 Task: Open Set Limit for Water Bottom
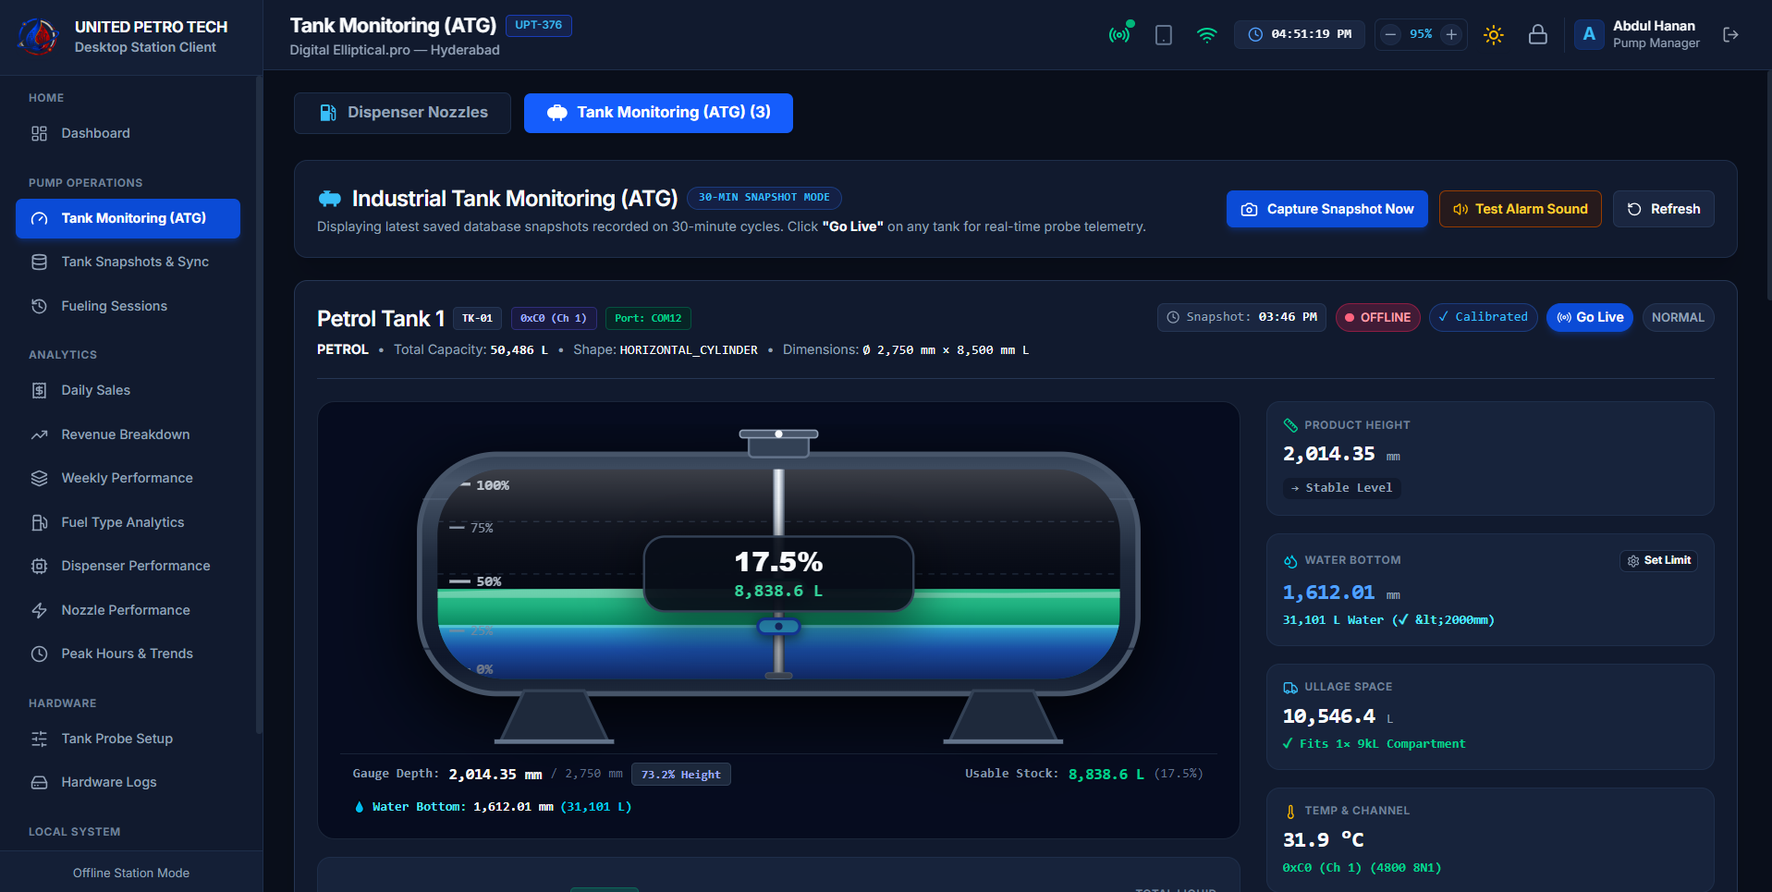pos(1658,561)
